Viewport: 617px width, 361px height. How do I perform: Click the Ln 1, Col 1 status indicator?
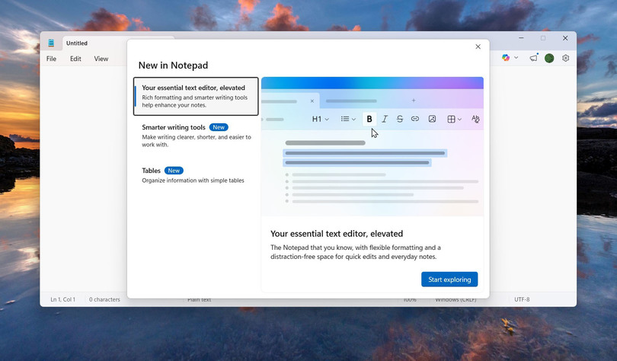[x=62, y=299]
